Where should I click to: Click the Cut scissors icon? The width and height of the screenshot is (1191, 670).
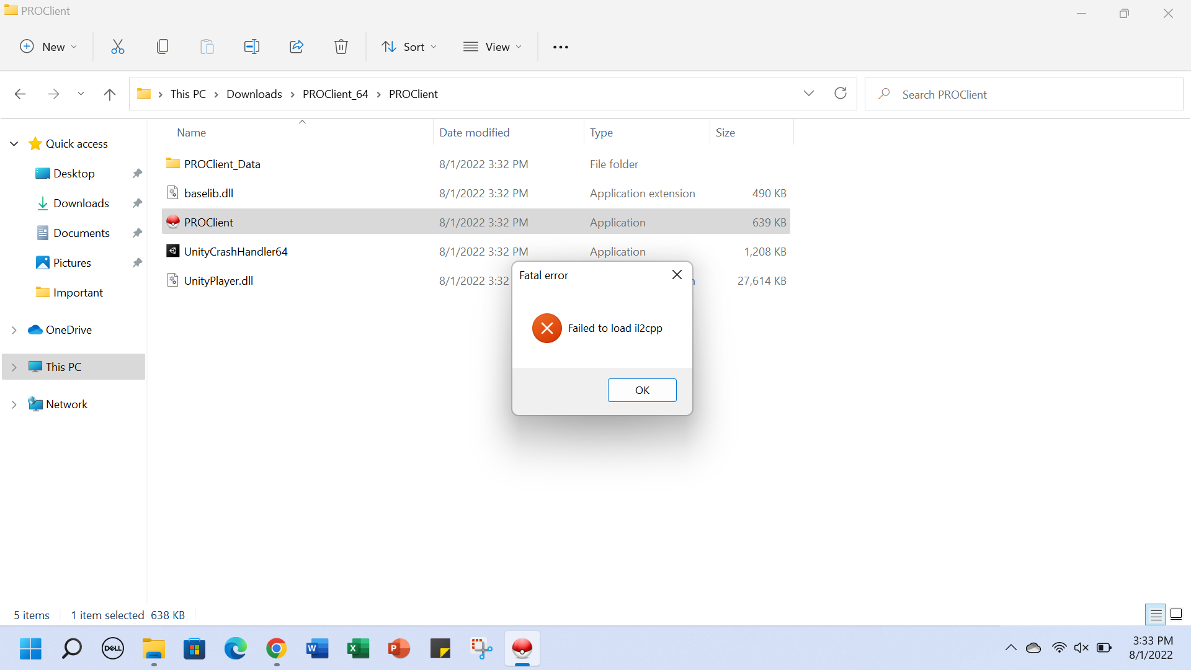pyautogui.click(x=118, y=47)
